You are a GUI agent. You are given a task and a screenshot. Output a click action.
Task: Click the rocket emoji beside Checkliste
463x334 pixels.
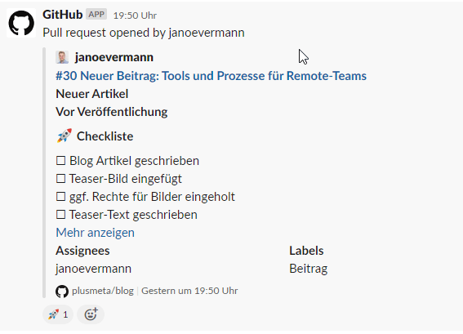(x=65, y=136)
